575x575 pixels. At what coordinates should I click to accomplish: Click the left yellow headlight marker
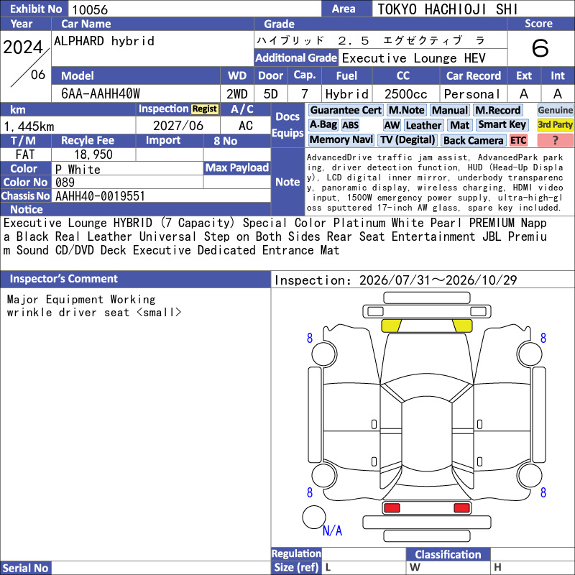(x=391, y=326)
